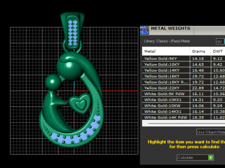Screen dimensions: 225x168
Task: Click the 9.04 DWT value
Action: pos(217,106)
